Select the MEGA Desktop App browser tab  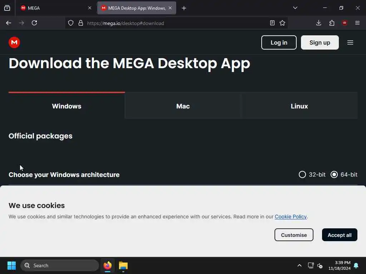(137, 8)
